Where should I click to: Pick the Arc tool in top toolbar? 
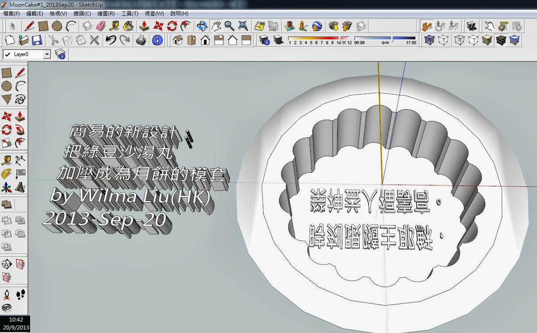tap(70, 26)
